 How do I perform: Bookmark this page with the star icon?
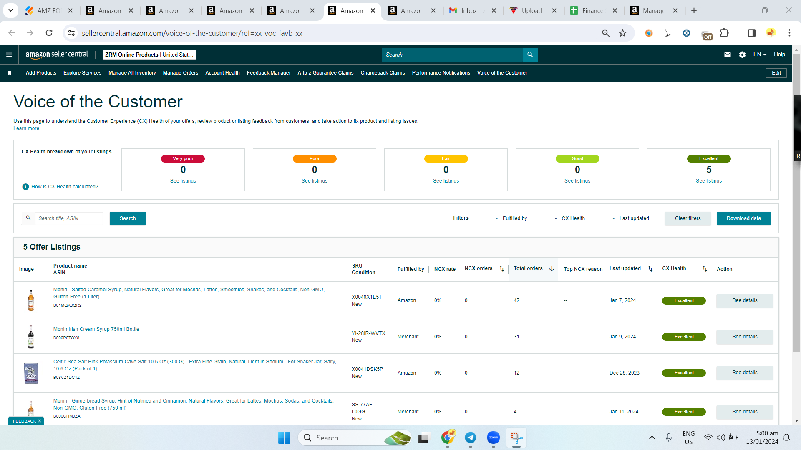622,33
